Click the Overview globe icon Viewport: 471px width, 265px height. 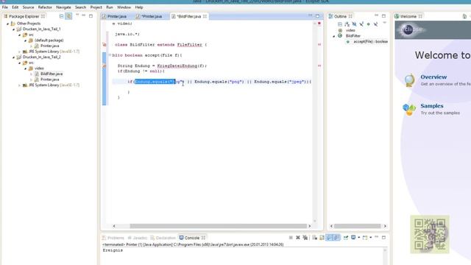409,80
